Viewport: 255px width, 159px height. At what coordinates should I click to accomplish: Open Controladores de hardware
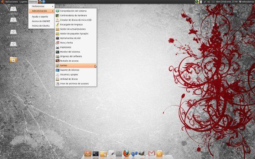tap(76, 16)
